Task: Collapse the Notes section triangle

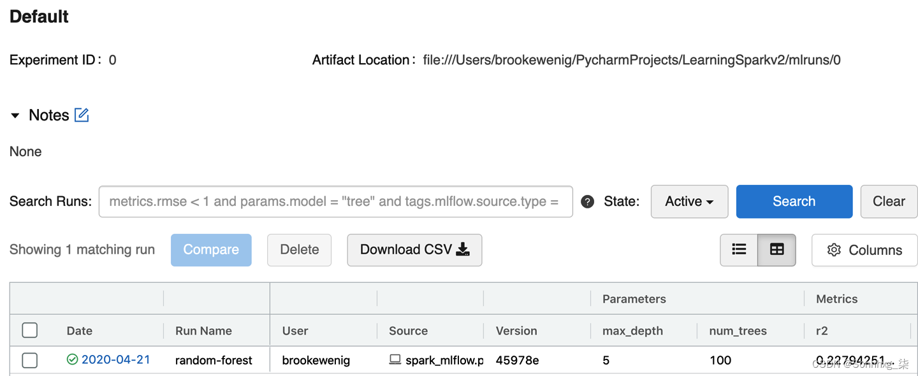Action: click(15, 115)
